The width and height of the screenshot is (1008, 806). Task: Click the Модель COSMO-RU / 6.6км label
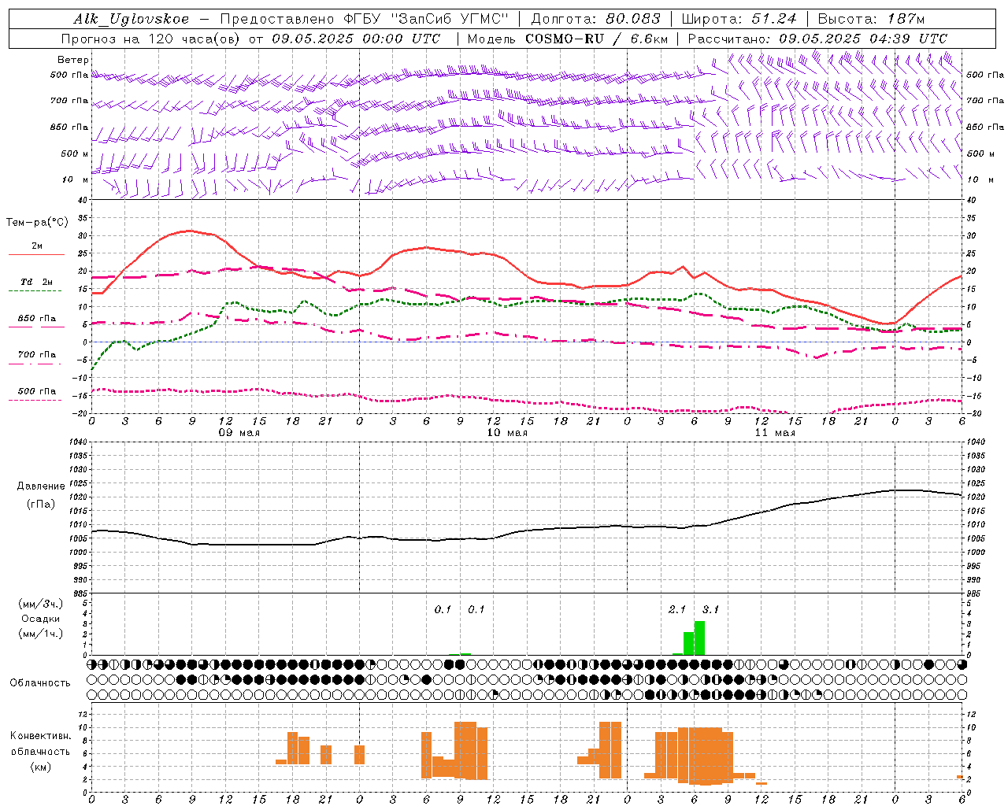click(567, 39)
